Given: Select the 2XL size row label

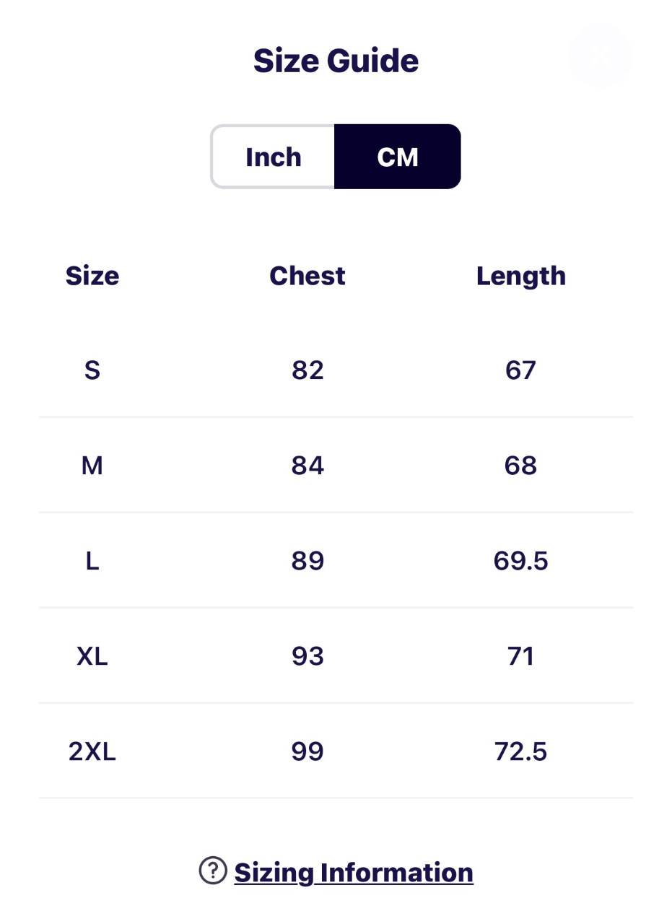Looking at the screenshot, I should tap(92, 751).
